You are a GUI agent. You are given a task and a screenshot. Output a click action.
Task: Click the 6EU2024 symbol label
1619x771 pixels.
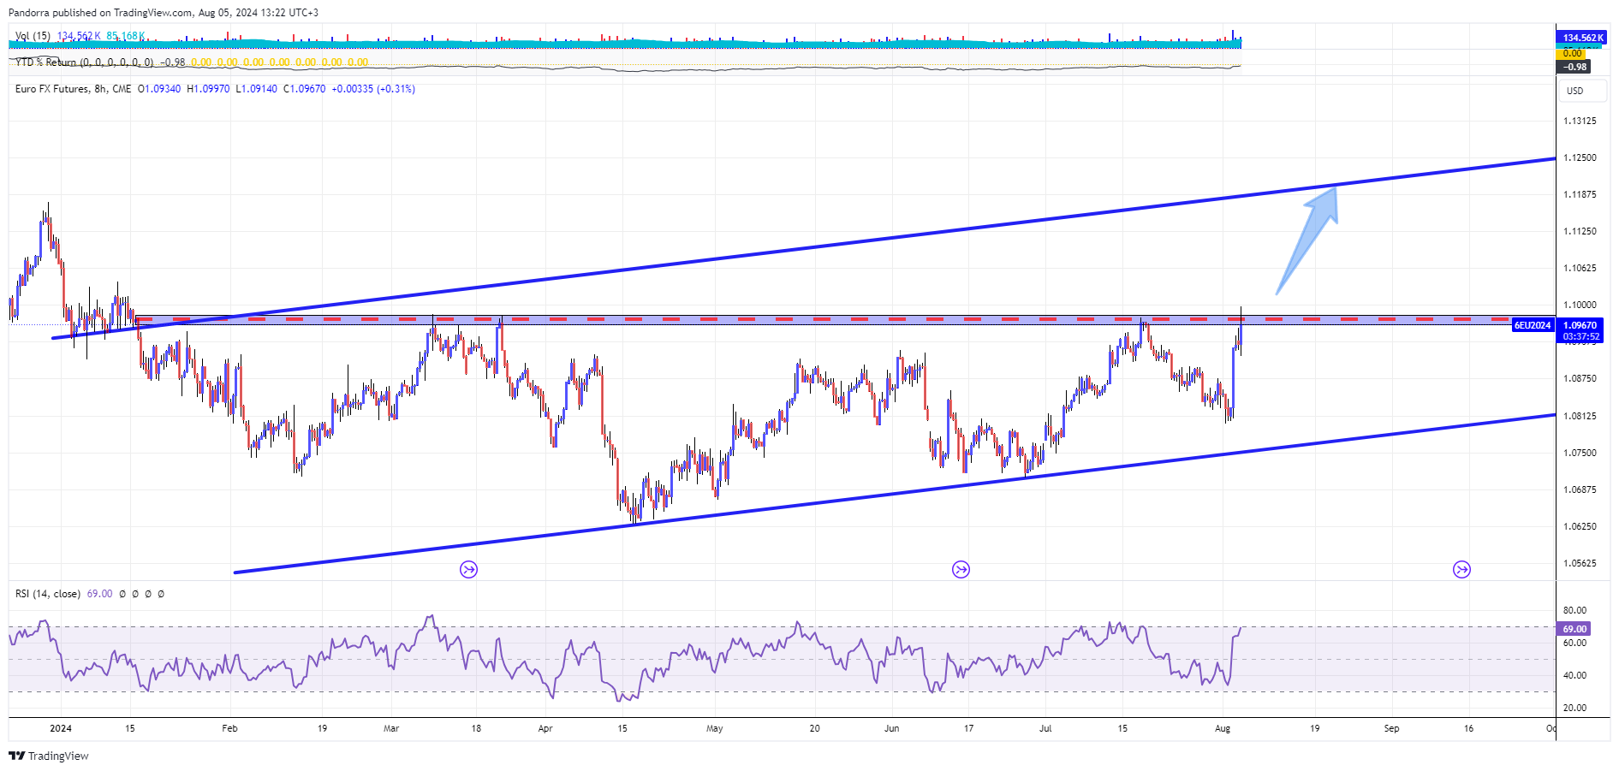click(1533, 325)
